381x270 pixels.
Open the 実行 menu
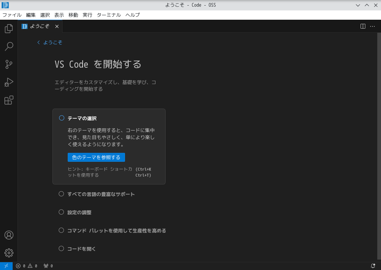[87, 15]
